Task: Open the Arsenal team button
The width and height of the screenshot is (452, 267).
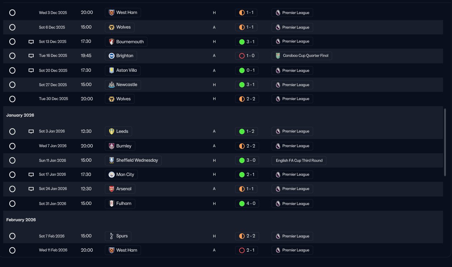Action: click(x=120, y=189)
